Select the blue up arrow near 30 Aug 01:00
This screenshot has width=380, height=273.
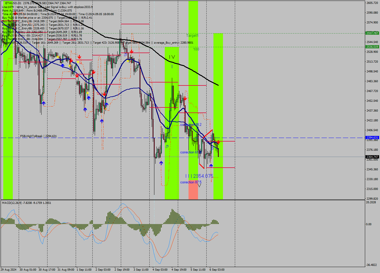tap(44, 103)
